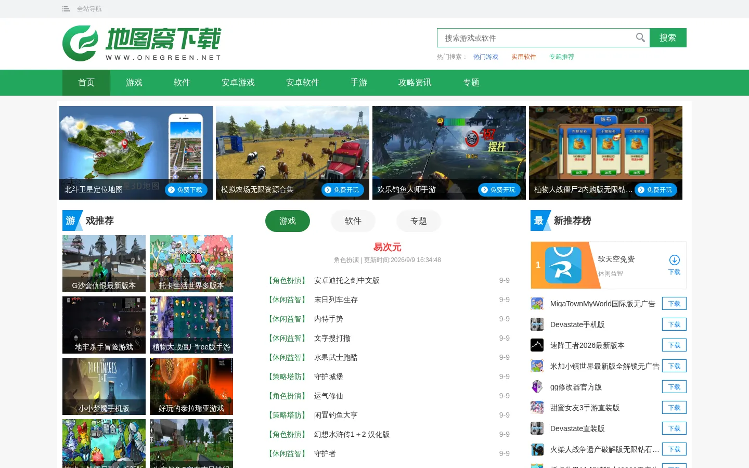This screenshot has height=468, width=749.
Task: Switch to the 软件 tab pill
Action: 353,221
